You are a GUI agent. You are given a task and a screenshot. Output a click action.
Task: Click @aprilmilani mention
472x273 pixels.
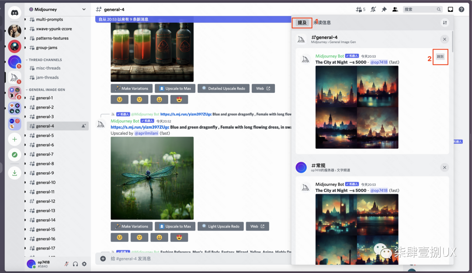point(146,133)
